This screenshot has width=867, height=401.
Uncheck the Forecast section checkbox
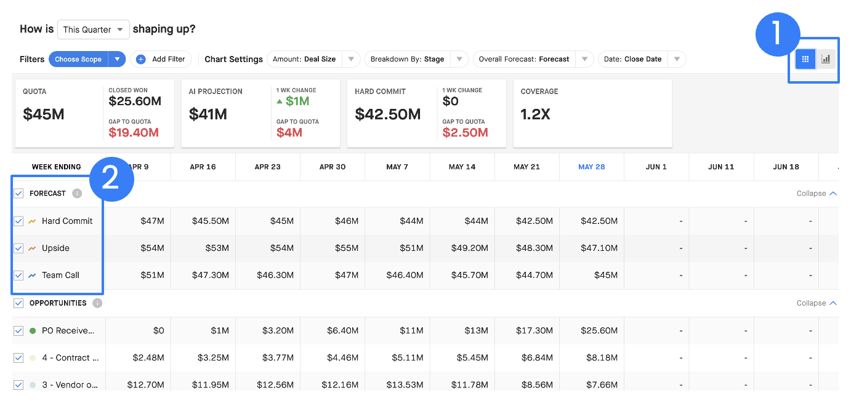(18, 193)
